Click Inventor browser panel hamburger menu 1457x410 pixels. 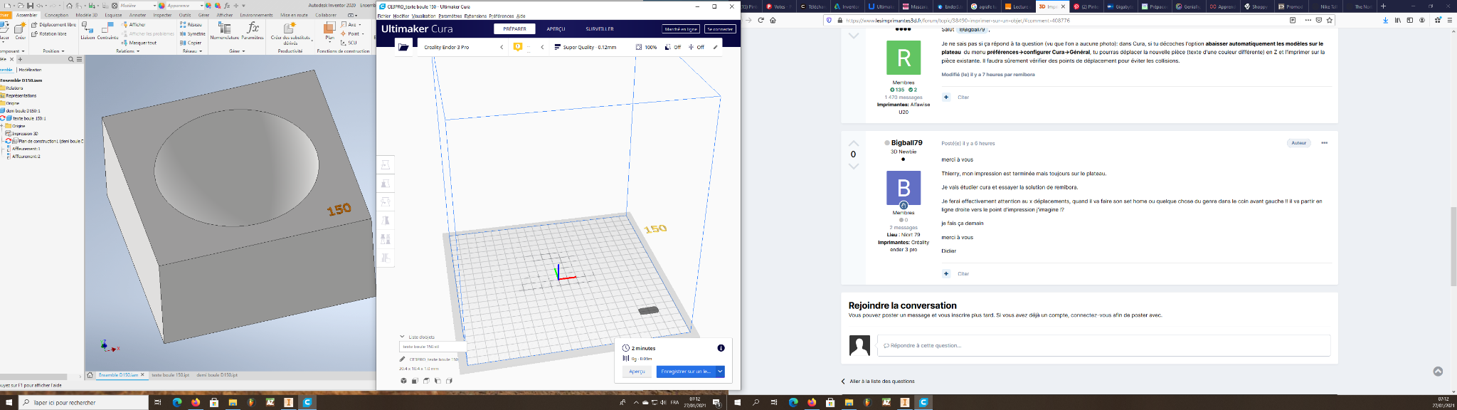point(79,59)
